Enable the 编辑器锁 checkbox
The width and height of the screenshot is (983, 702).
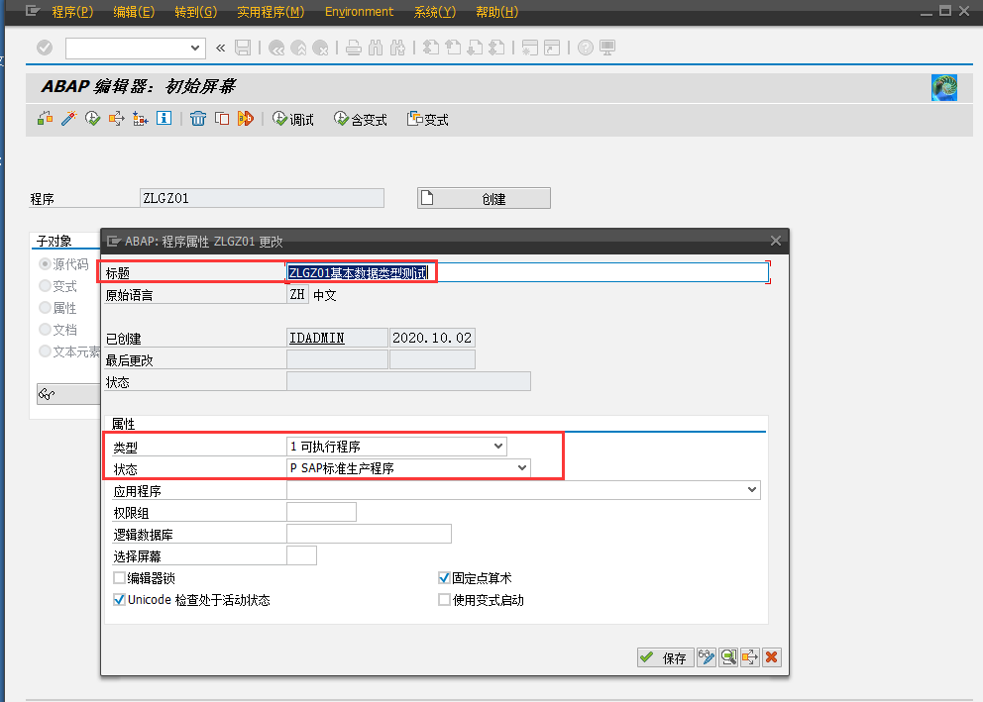119,576
